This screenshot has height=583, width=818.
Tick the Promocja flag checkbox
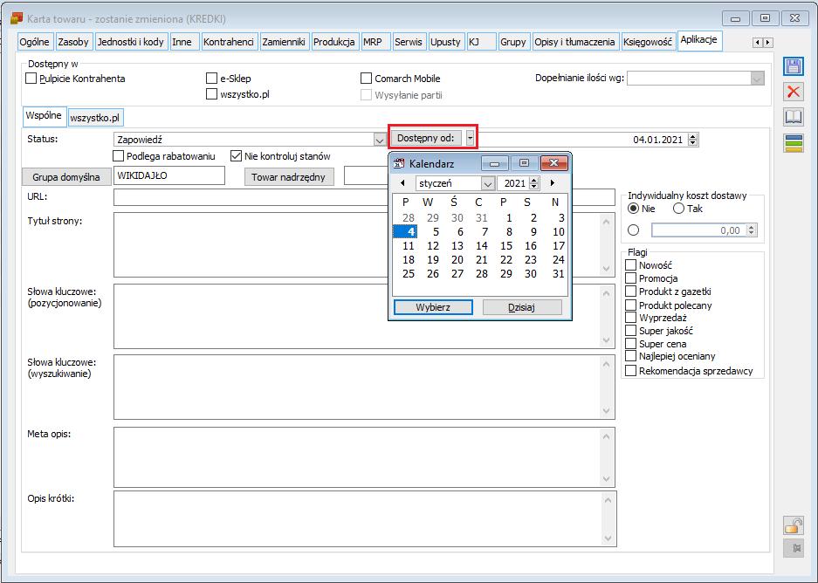[x=630, y=278]
